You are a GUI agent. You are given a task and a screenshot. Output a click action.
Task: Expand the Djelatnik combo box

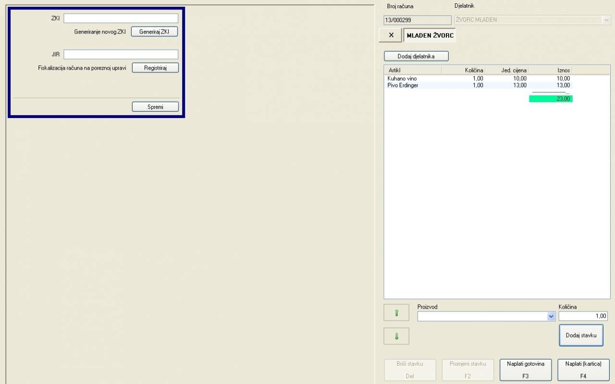[606, 20]
